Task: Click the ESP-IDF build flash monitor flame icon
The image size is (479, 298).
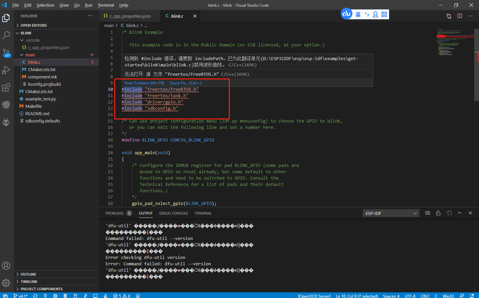Action: click(x=105, y=296)
